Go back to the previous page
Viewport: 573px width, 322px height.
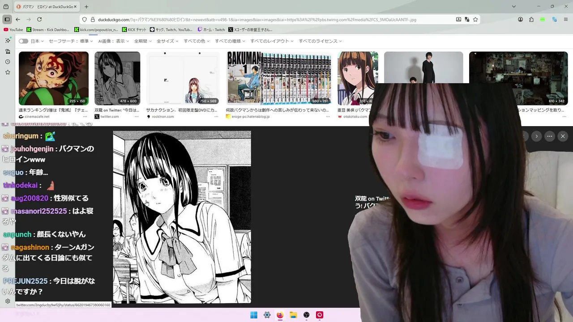[18, 20]
